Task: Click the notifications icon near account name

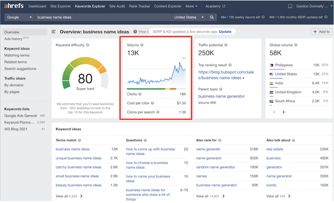Action: 290,6
